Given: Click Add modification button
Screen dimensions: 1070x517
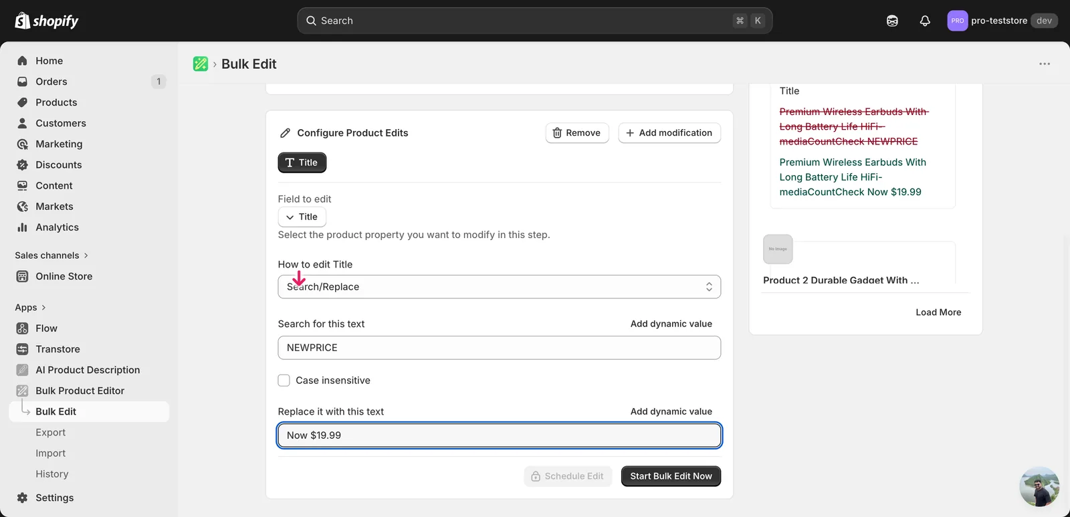Looking at the screenshot, I should coord(669,133).
